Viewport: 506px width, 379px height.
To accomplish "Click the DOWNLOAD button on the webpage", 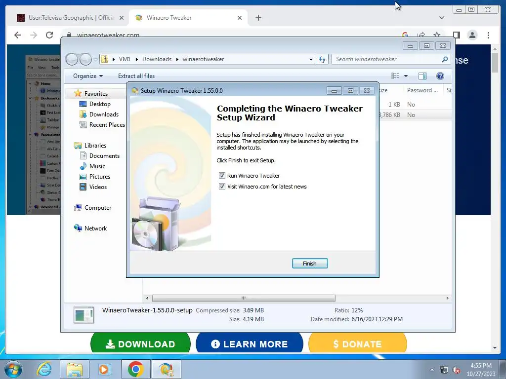I will [140, 342].
